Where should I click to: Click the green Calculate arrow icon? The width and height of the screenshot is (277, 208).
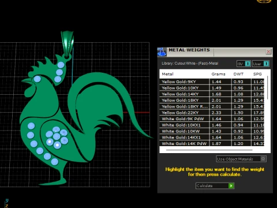coord(231,185)
